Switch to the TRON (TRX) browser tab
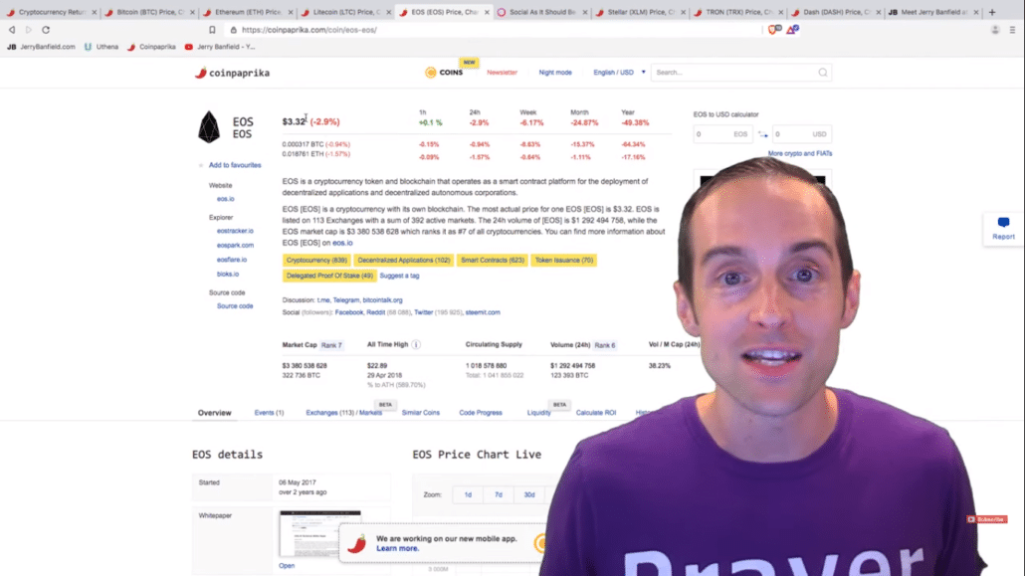The width and height of the screenshot is (1025, 576). point(738,12)
